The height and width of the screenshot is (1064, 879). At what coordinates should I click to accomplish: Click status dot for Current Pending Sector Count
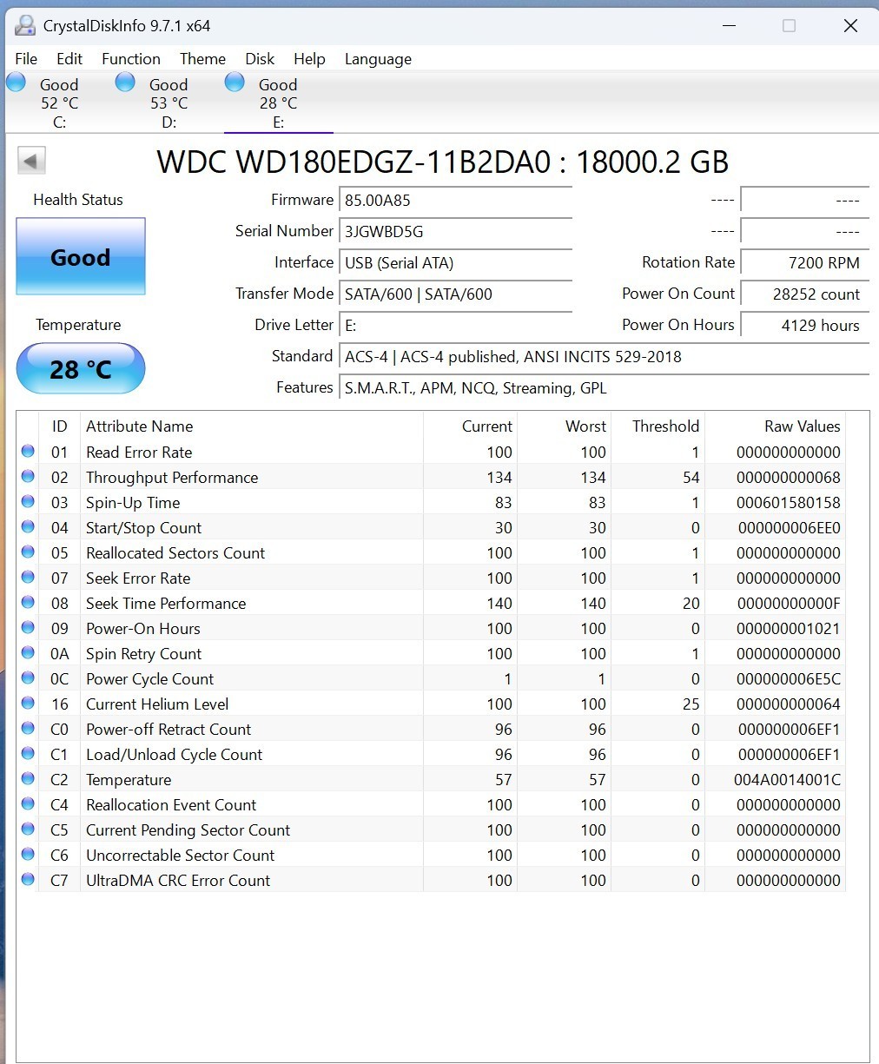point(28,829)
